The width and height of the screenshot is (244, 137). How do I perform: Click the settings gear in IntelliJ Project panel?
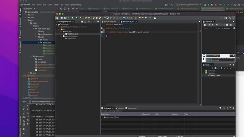click(73, 9)
